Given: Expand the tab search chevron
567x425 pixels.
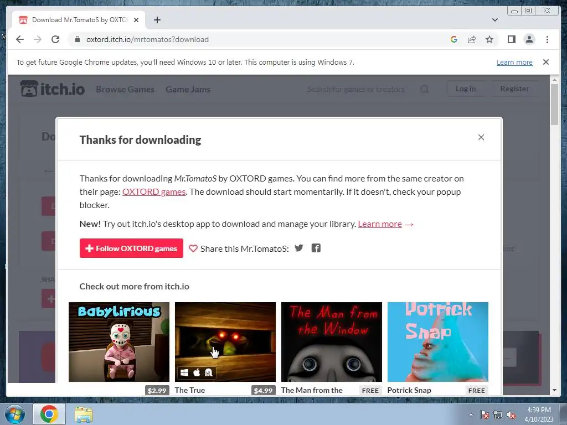Looking at the screenshot, I should point(494,20).
